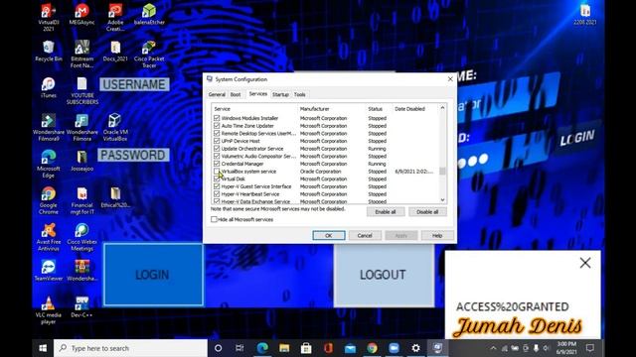Screen dimensions: 636x357
Task: Open iTunes desktop icon
Action: 49,88
